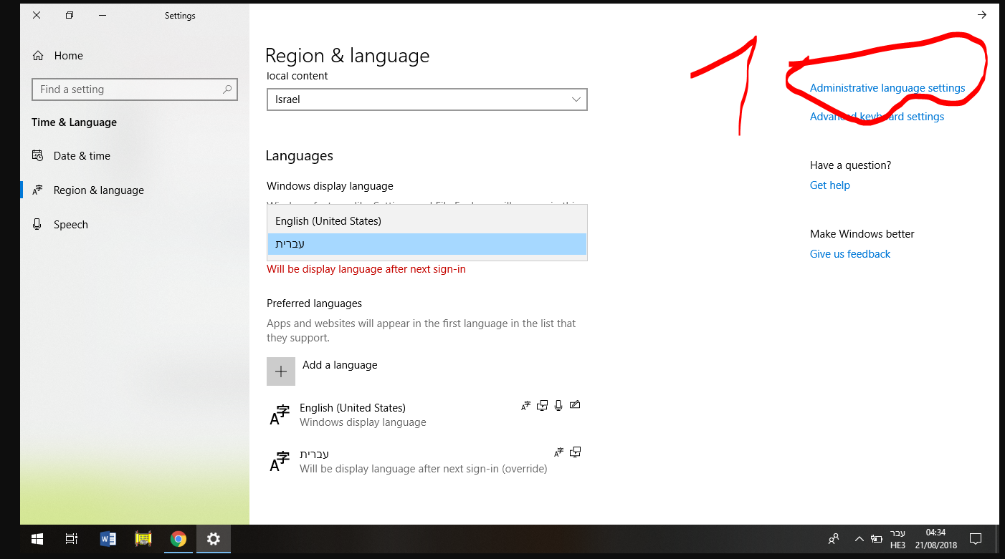The height and width of the screenshot is (559, 1005).
Task: Click text-to-speech feature icon in עברית row
Action: (x=575, y=452)
